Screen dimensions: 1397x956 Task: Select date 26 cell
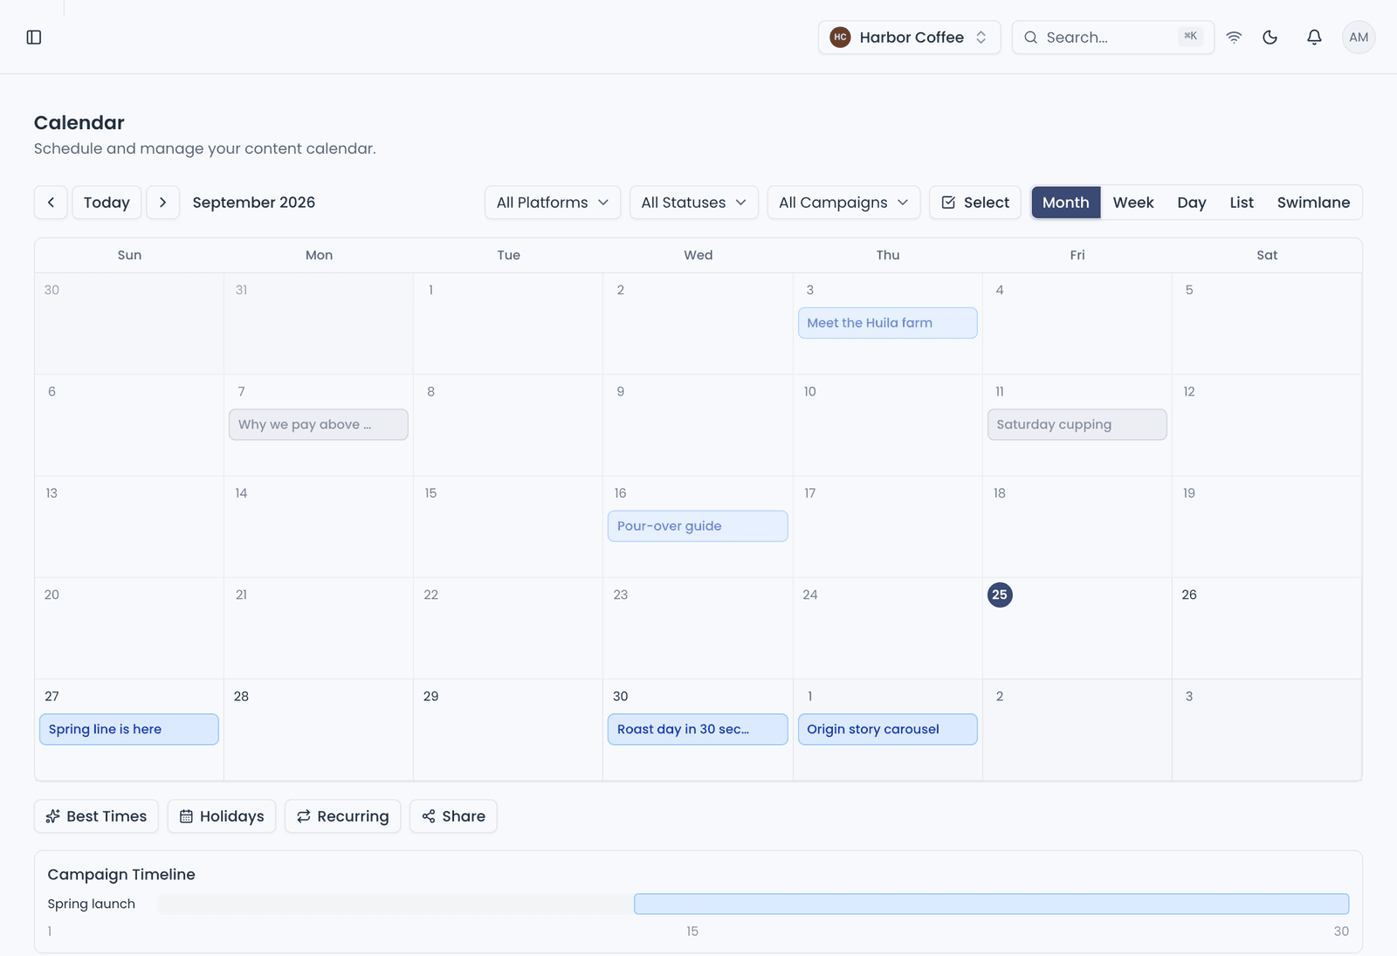[1266, 629]
